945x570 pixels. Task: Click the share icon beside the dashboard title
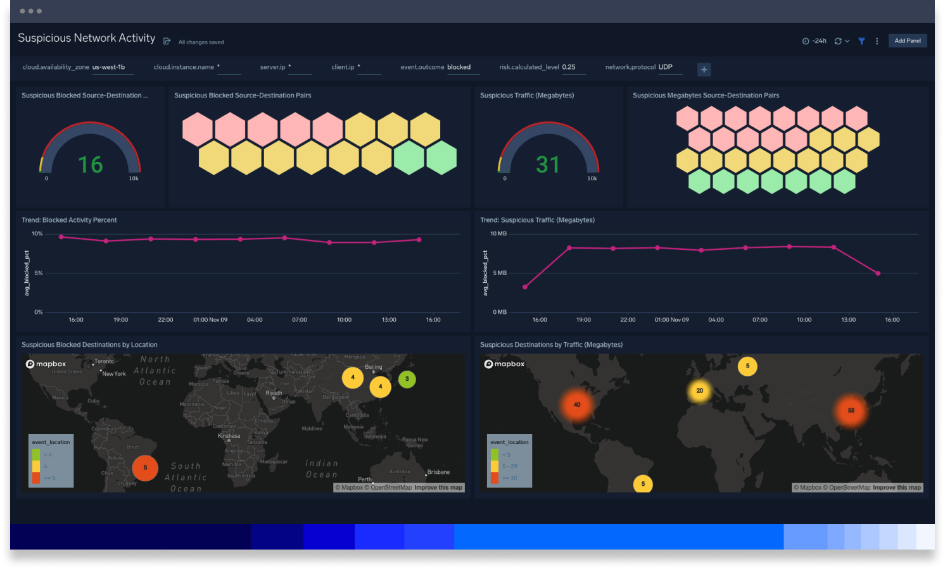pos(167,40)
